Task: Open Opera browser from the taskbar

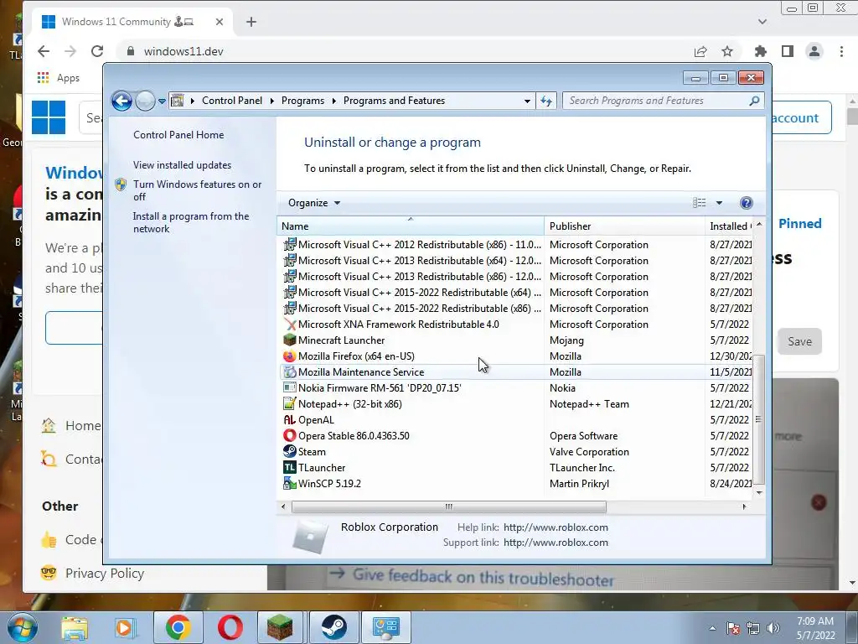Action: coord(230,627)
